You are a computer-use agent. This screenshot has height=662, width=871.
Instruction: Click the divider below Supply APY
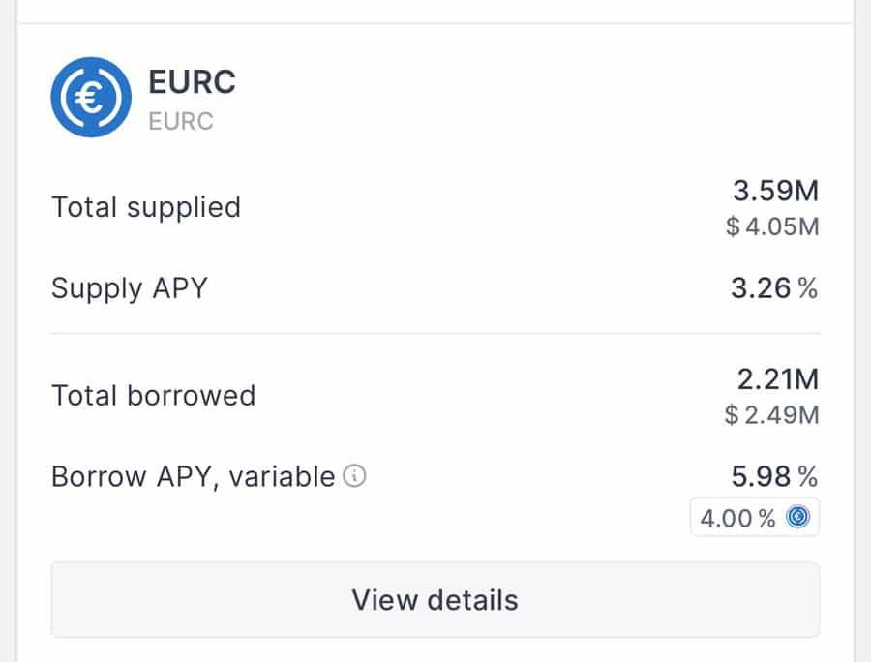pyautogui.click(x=435, y=334)
